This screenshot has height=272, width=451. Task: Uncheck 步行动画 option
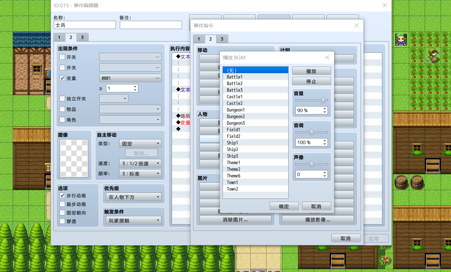coord(62,196)
